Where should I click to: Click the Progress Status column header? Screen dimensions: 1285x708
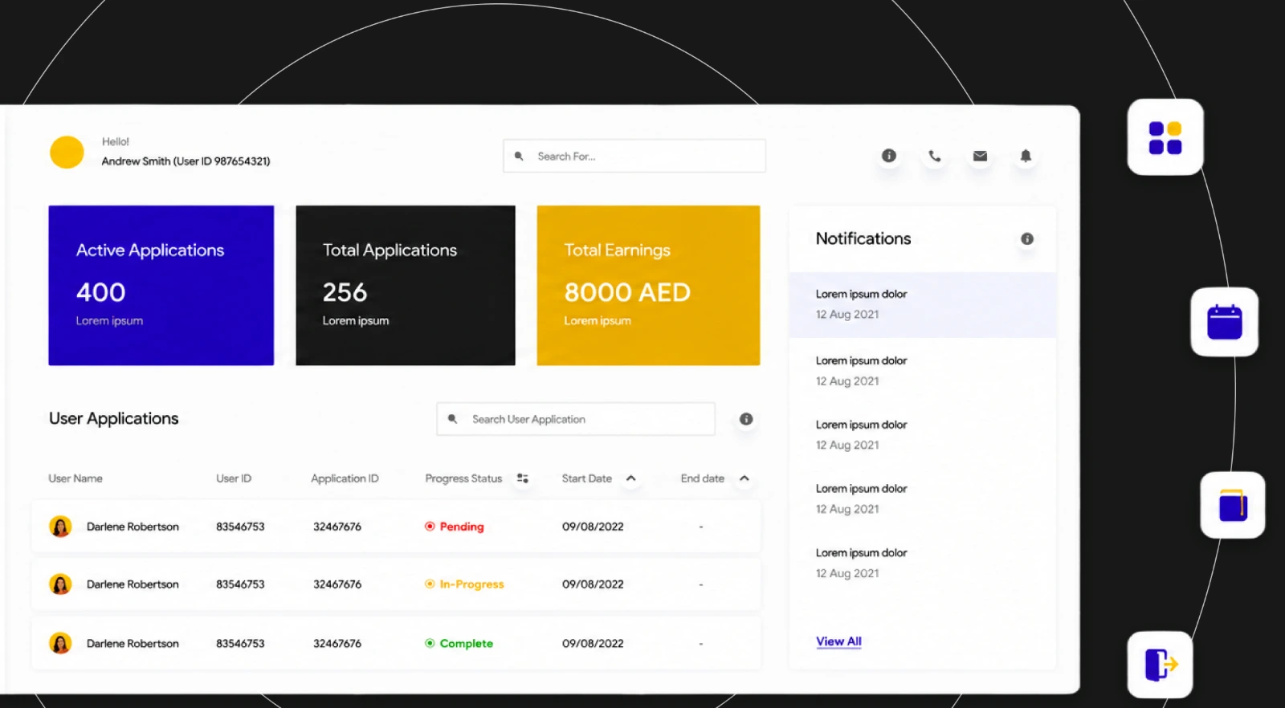(463, 478)
